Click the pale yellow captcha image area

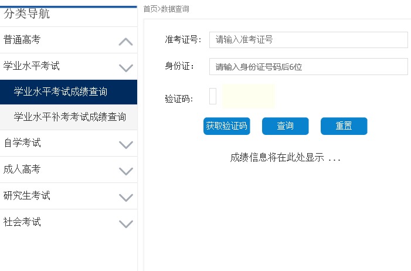click(249, 96)
